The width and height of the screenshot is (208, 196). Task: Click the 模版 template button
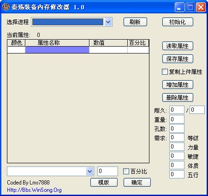click(x=104, y=183)
